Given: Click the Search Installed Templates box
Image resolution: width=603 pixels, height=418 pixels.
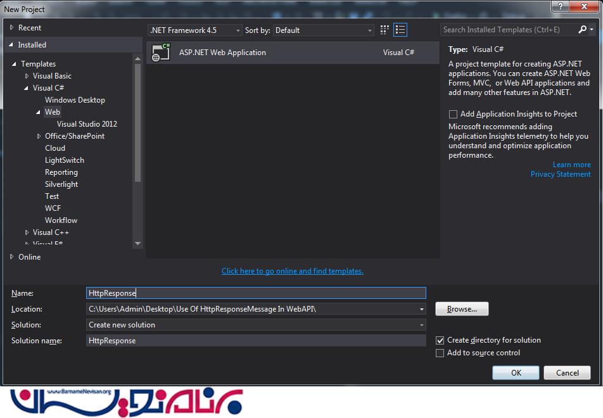Looking at the screenshot, I should 509,30.
